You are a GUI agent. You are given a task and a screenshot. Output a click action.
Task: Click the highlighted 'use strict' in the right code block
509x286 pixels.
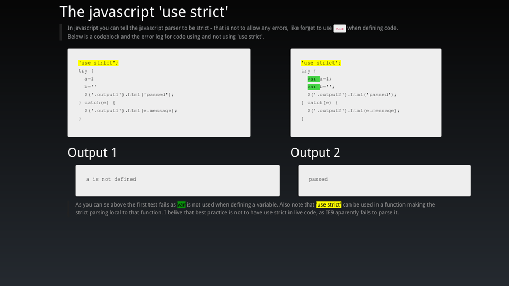click(x=321, y=63)
